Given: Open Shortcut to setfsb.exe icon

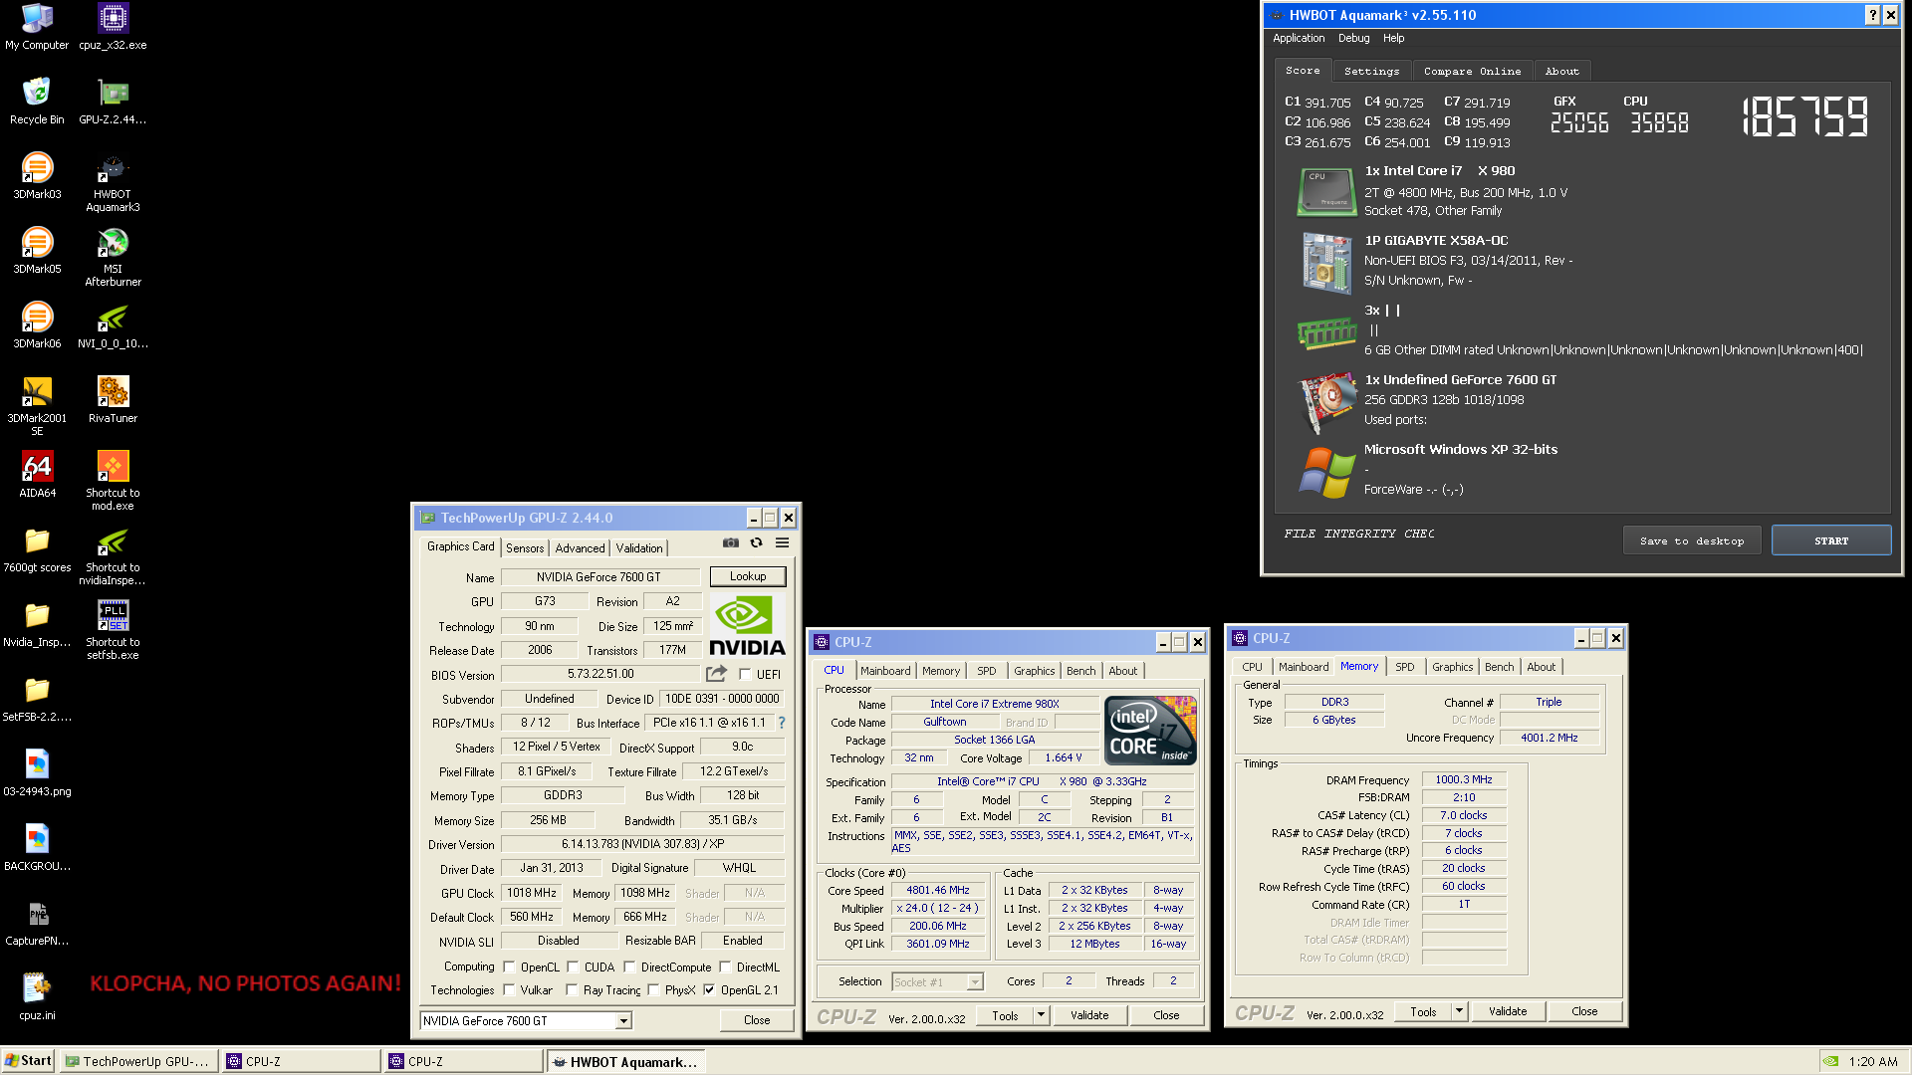Looking at the screenshot, I should tap(113, 630).
